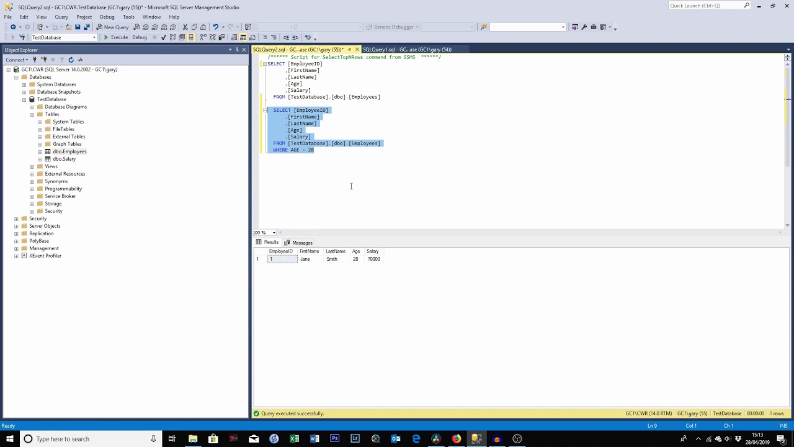This screenshot has width=794, height=447.
Task: Collapse the TestDatabase tree node
Action: [x=24, y=99]
